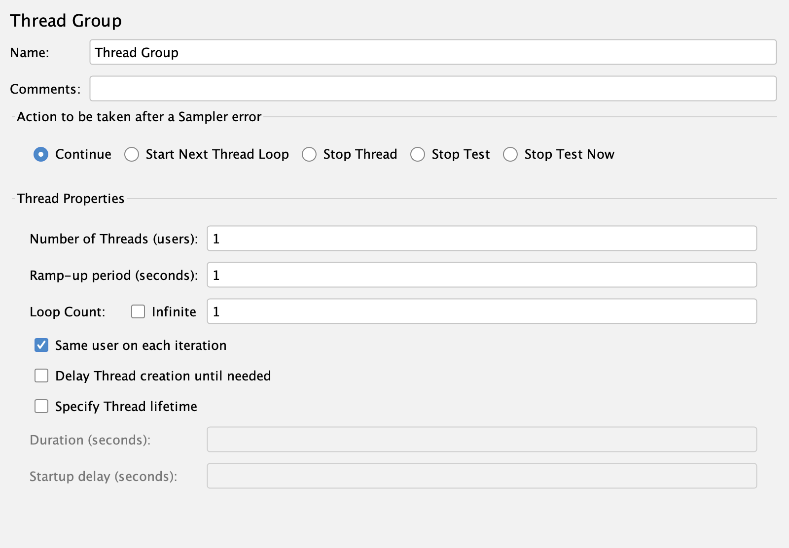Choose Stop Test Now radio option
The height and width of the screenshot is (548, 789).
(x=510, y=154)
